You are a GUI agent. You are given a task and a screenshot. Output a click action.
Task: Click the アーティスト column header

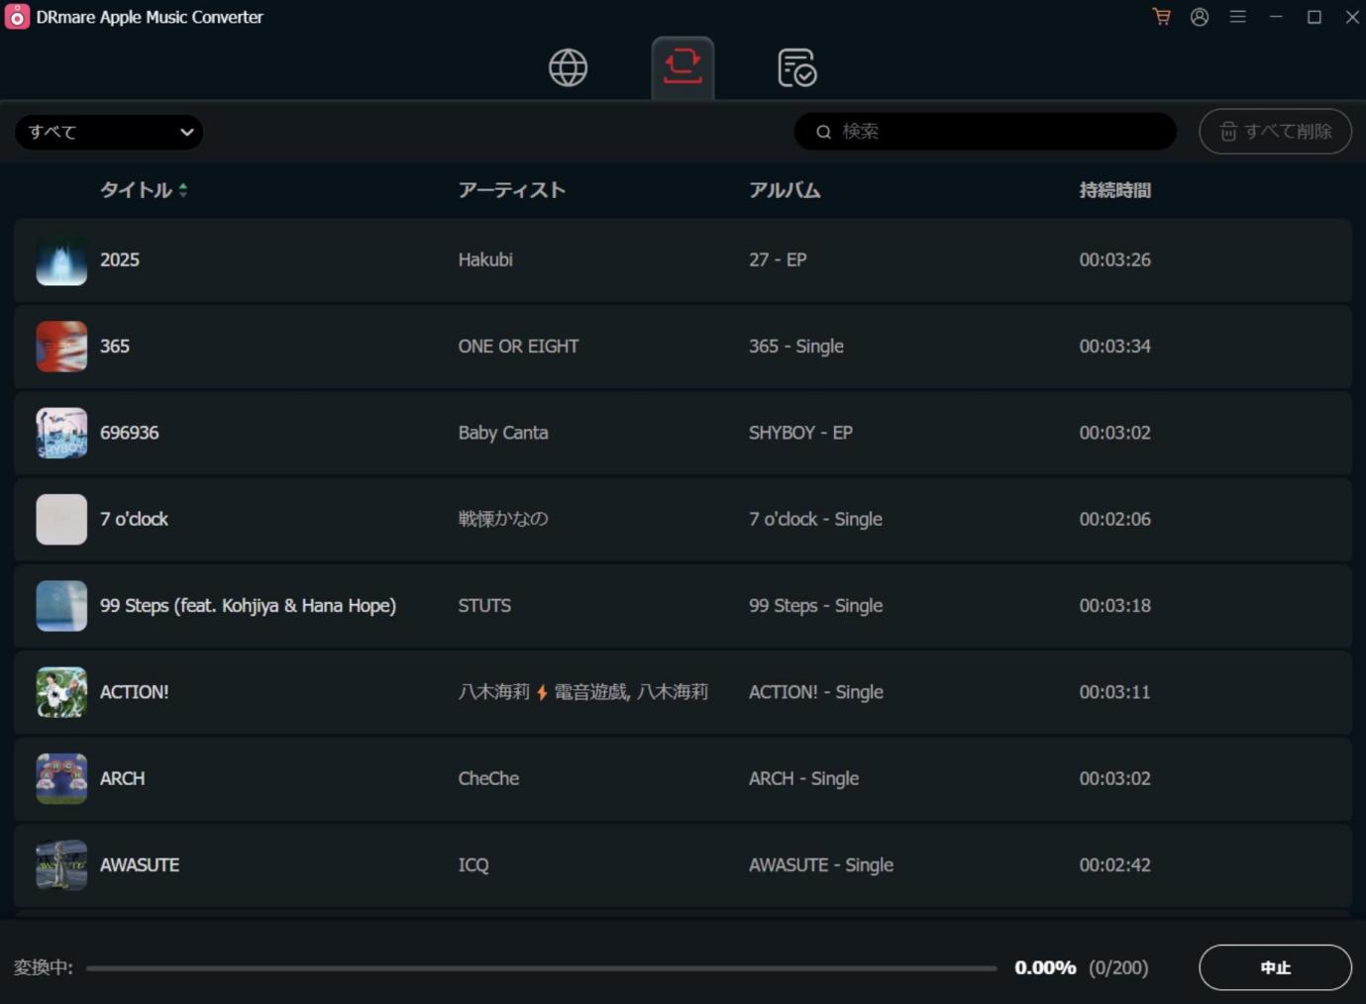tap(512, 190)
